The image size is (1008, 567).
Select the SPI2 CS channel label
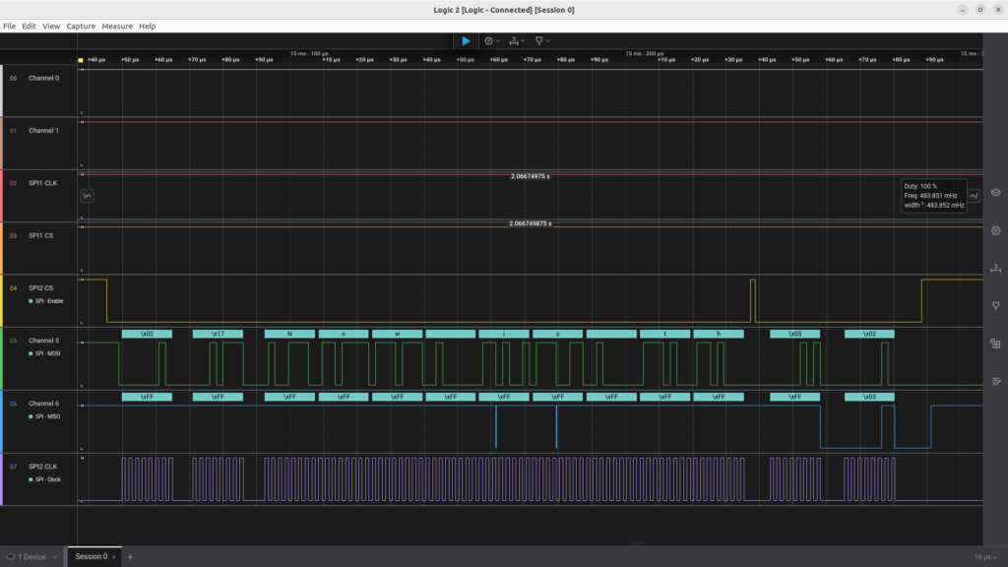(x=40, y=288)
